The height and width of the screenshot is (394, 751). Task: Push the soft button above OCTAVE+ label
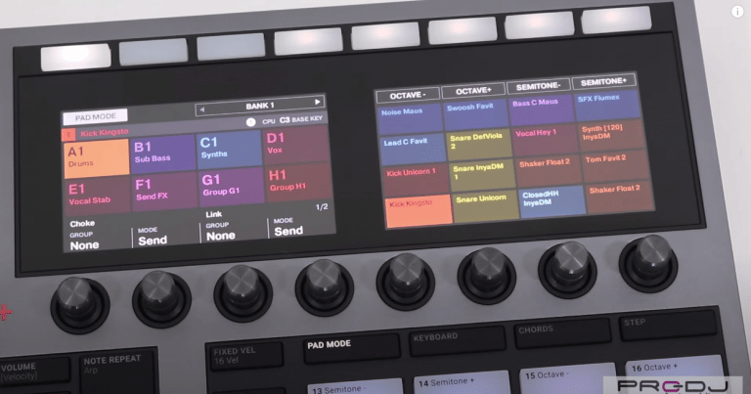[x=463, y=30]
